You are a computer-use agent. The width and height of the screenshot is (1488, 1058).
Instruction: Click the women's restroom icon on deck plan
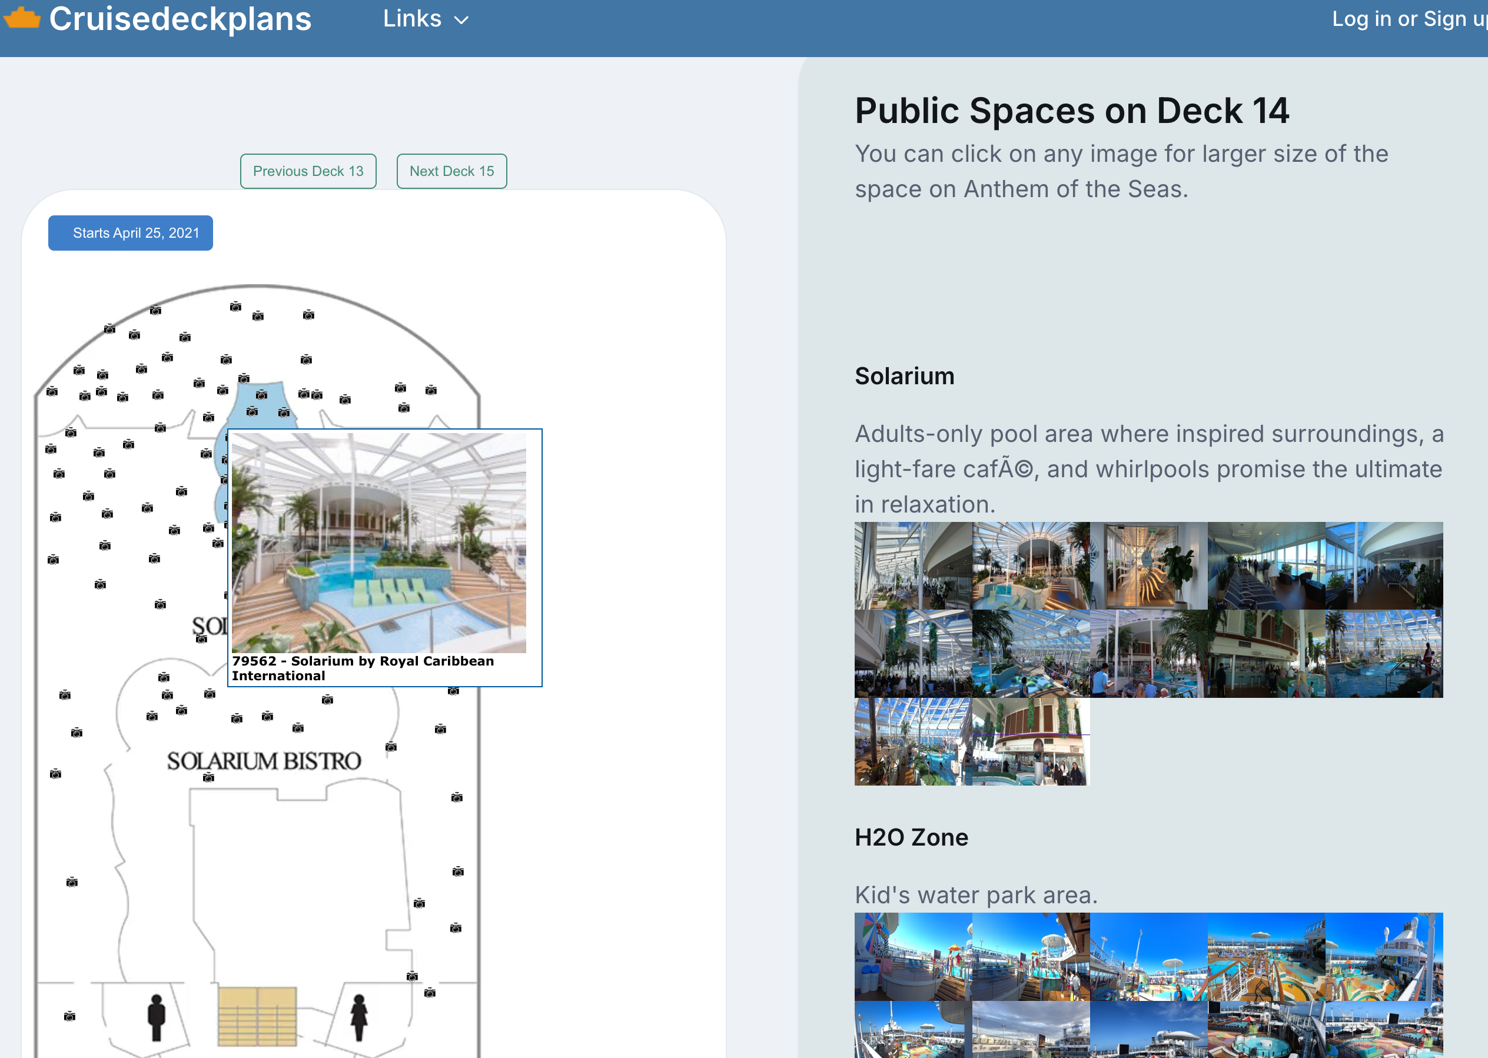tap(359, 1016)
